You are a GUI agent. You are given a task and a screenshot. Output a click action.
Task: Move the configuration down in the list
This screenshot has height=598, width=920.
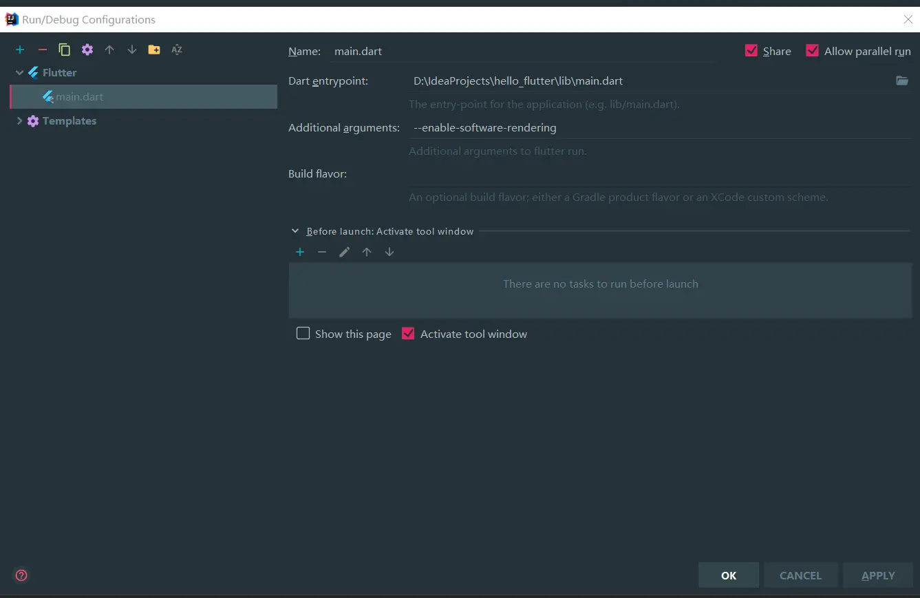tap(131, 49)
